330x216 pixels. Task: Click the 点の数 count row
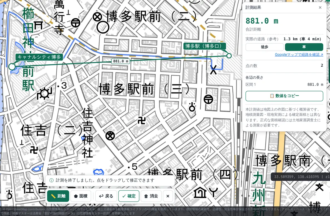(x=284, y=66)
